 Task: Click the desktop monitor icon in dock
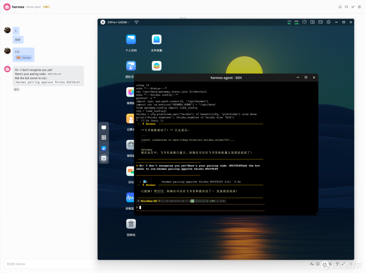[x=104, y=128]
